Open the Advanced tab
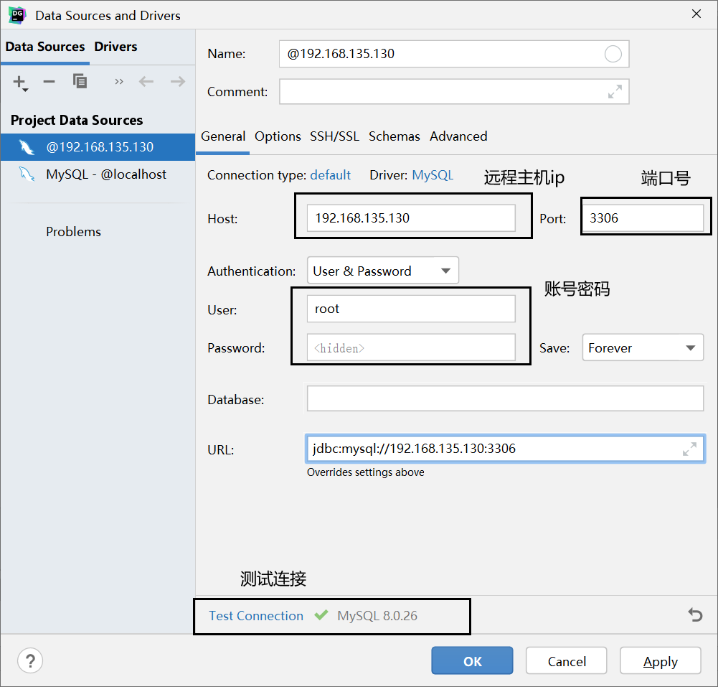 458,136
